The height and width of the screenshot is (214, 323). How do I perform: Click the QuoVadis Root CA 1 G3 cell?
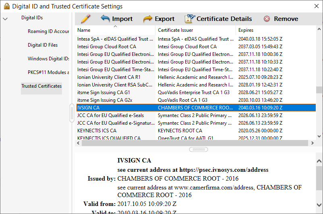tap(182, 100)
